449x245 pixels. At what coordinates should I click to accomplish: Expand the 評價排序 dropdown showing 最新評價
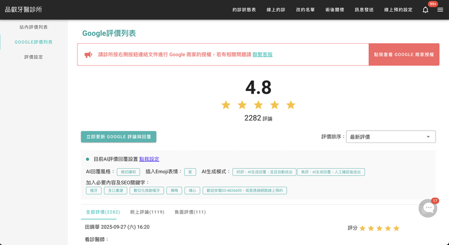pos(390,137)
